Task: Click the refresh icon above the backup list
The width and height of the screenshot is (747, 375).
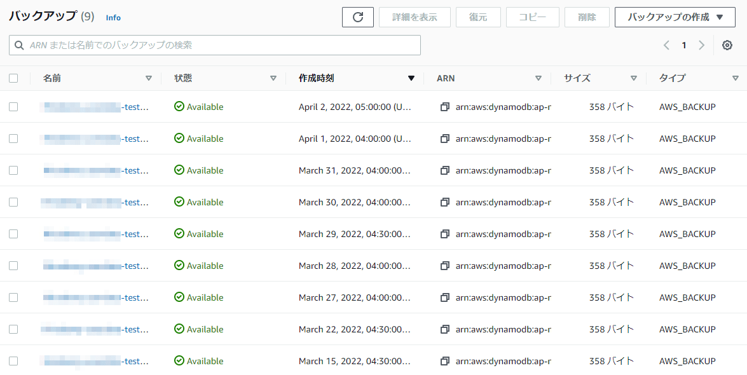Action: pyautogui.click(x=357, y=17)
